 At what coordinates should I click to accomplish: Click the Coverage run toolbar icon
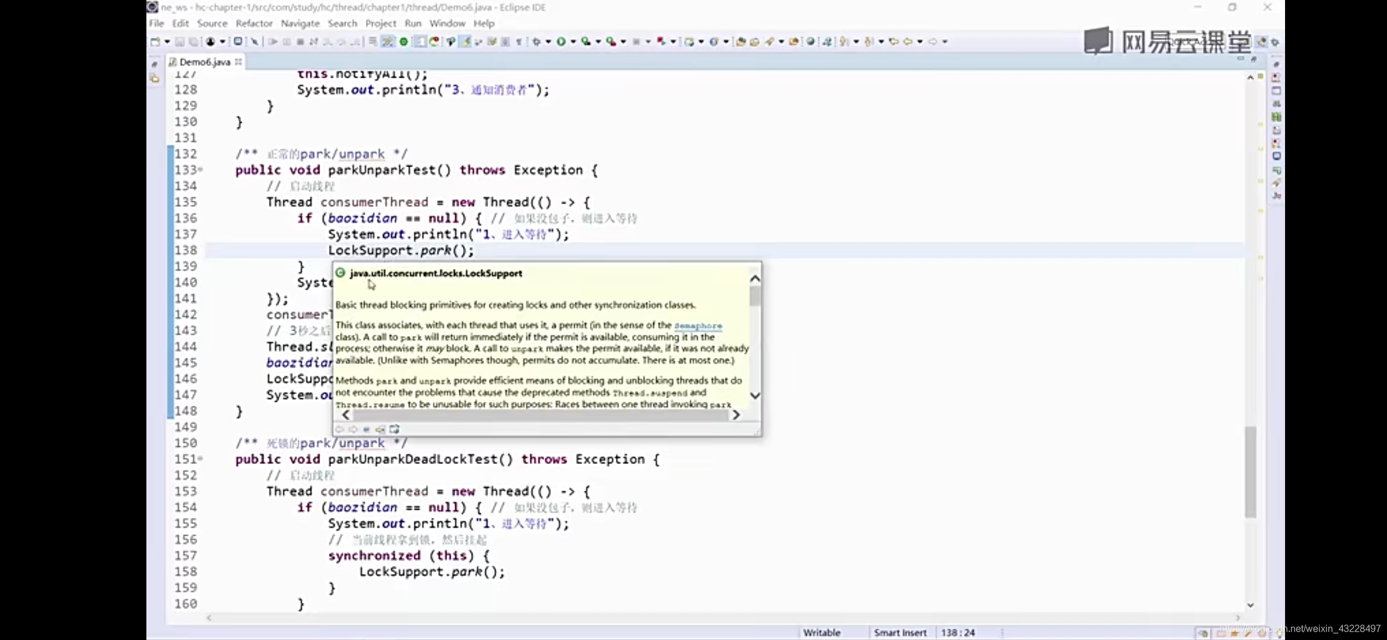coord(586,41)
